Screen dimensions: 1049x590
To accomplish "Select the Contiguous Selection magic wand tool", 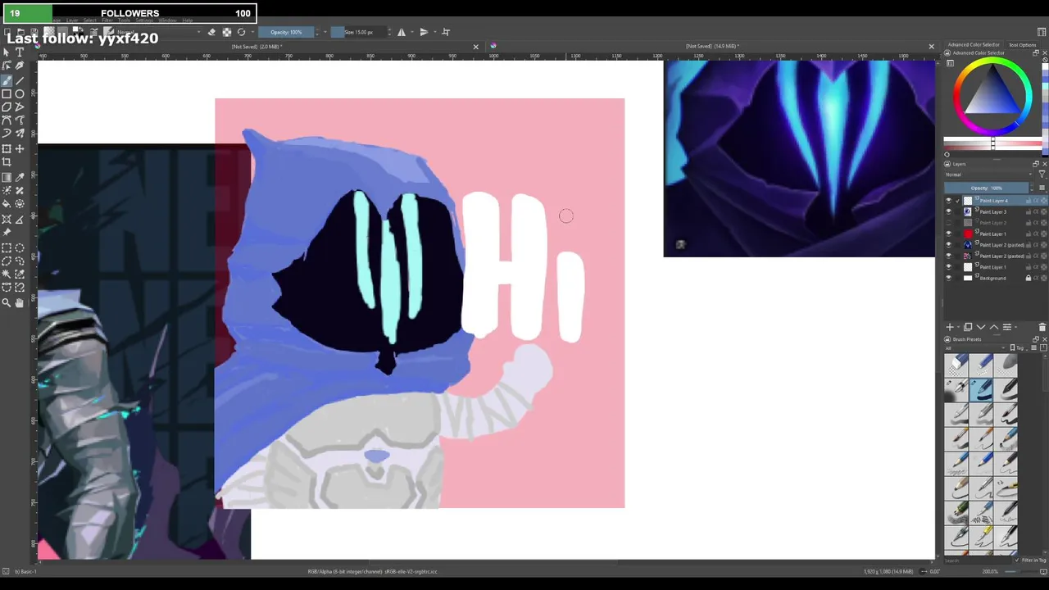I will [x=7, y=275].
